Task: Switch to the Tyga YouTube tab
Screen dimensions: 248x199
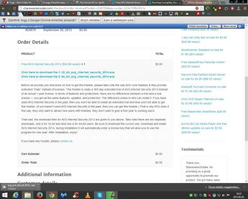Action: tap(18, 2)
